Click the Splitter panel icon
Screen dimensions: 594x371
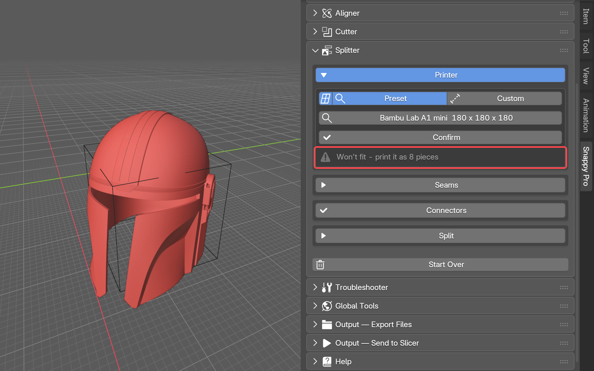327,50
